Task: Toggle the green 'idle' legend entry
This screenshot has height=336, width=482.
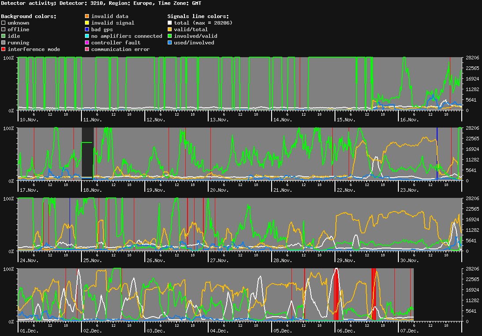Action: tap(4, 36)
